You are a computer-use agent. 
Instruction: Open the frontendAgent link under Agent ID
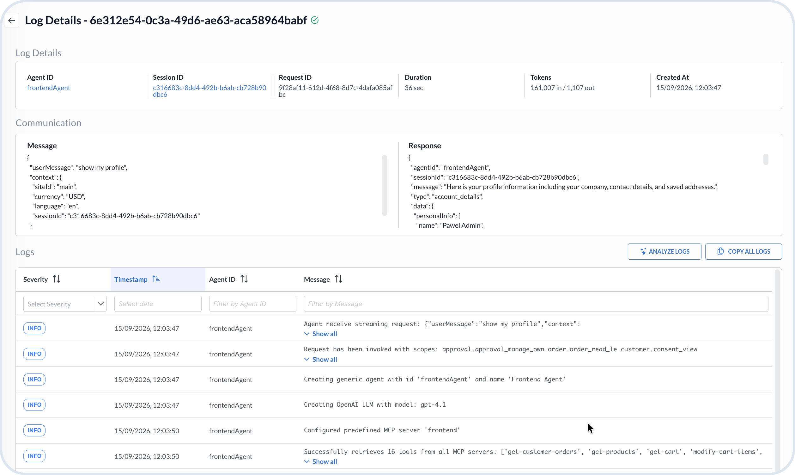pyautogui.click(x=49, y=88)
